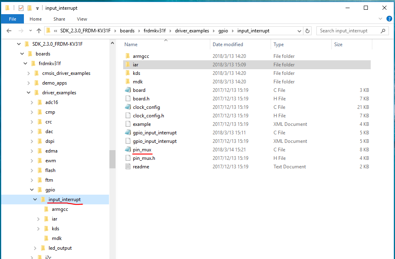Select the example XML document icon
The height and width of the screenshot is (259, 395).
point(128,124)
